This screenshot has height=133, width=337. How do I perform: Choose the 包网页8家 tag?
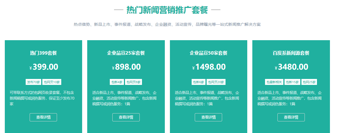coord(134,82)
